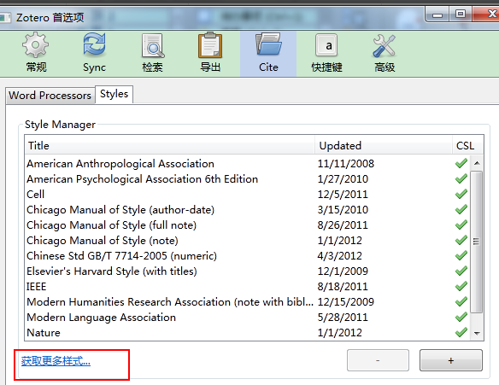Open the 获取更多样式 get more styles link
The width and height of the screenshot is (499, 385).
click(56, 361)
